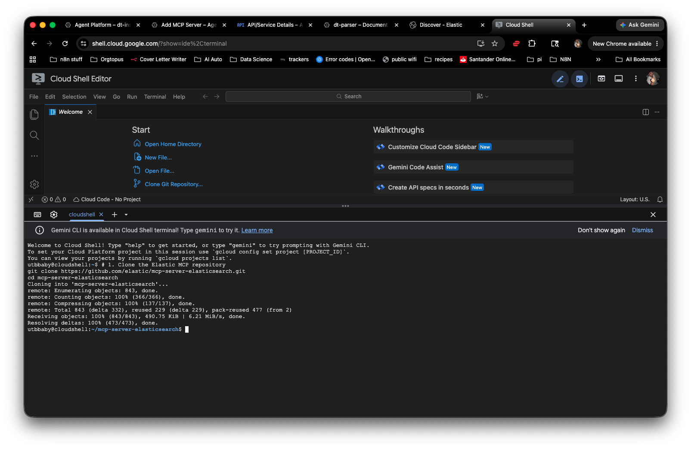
Task: Open the Go menu
Action: [116, 97]
